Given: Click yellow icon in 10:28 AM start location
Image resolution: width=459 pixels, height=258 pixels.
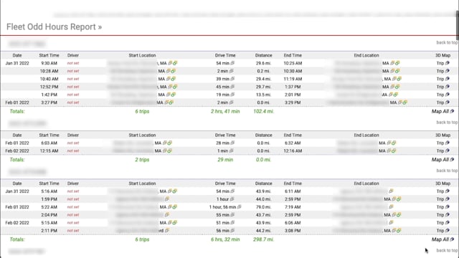Looking at the screenshot, I should [169, 71].
